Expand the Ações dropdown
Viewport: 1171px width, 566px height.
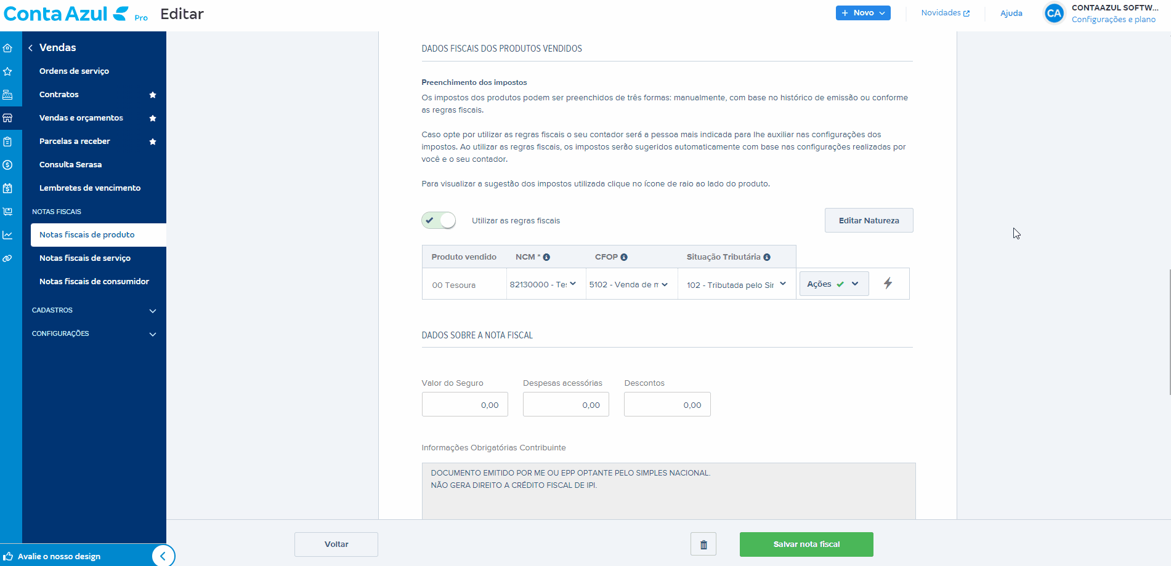click(x=834, y=284)
